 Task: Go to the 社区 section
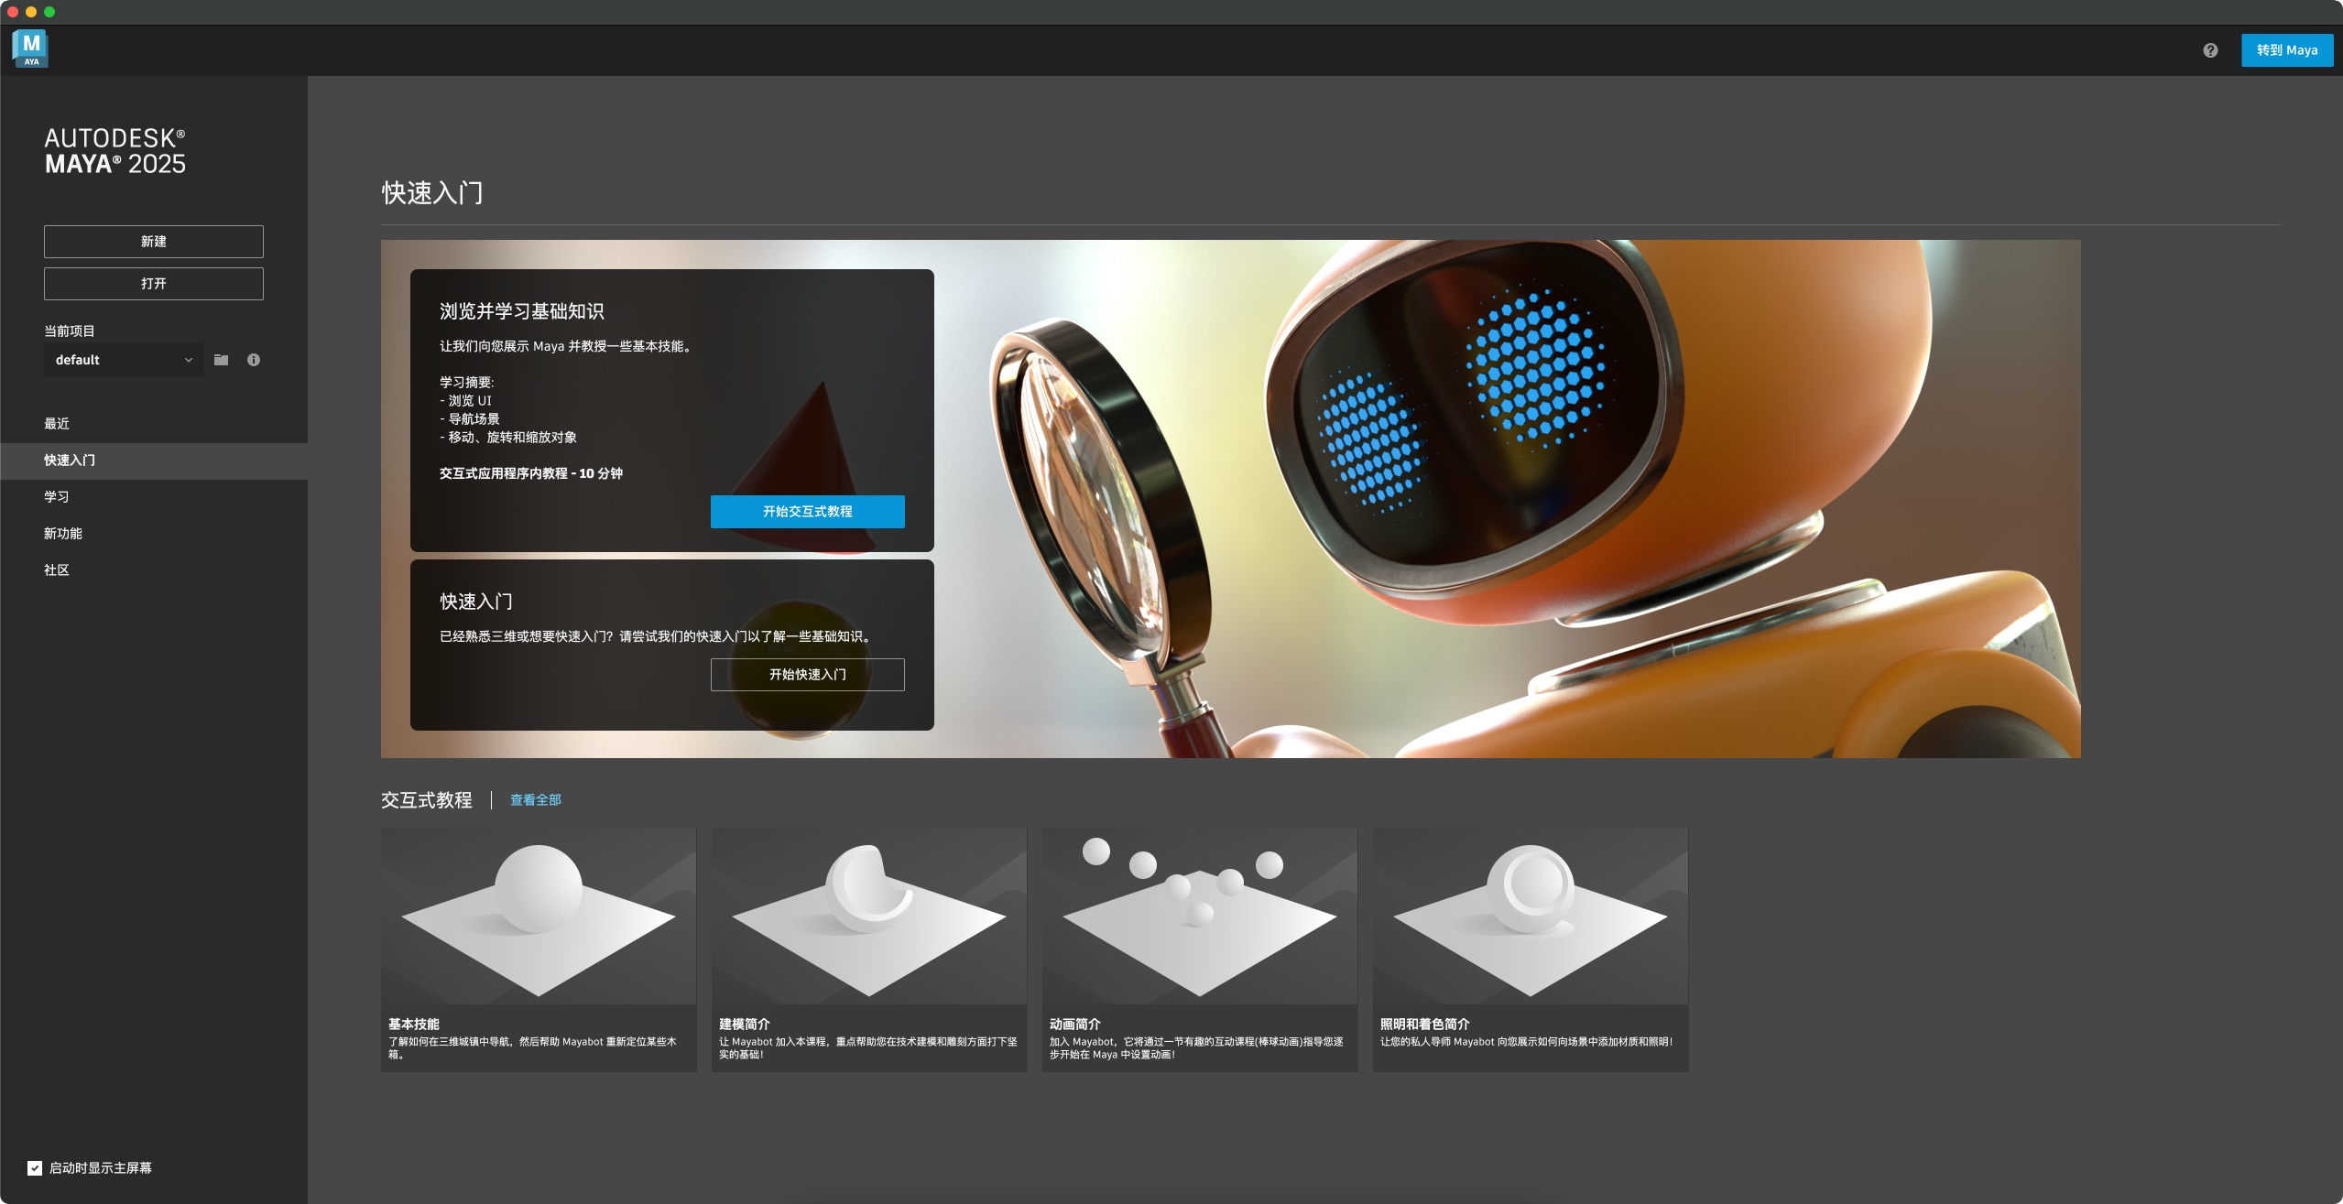[154, 569]
